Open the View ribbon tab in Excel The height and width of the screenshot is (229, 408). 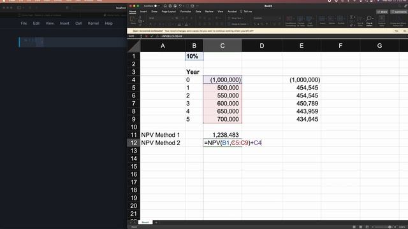220,11
